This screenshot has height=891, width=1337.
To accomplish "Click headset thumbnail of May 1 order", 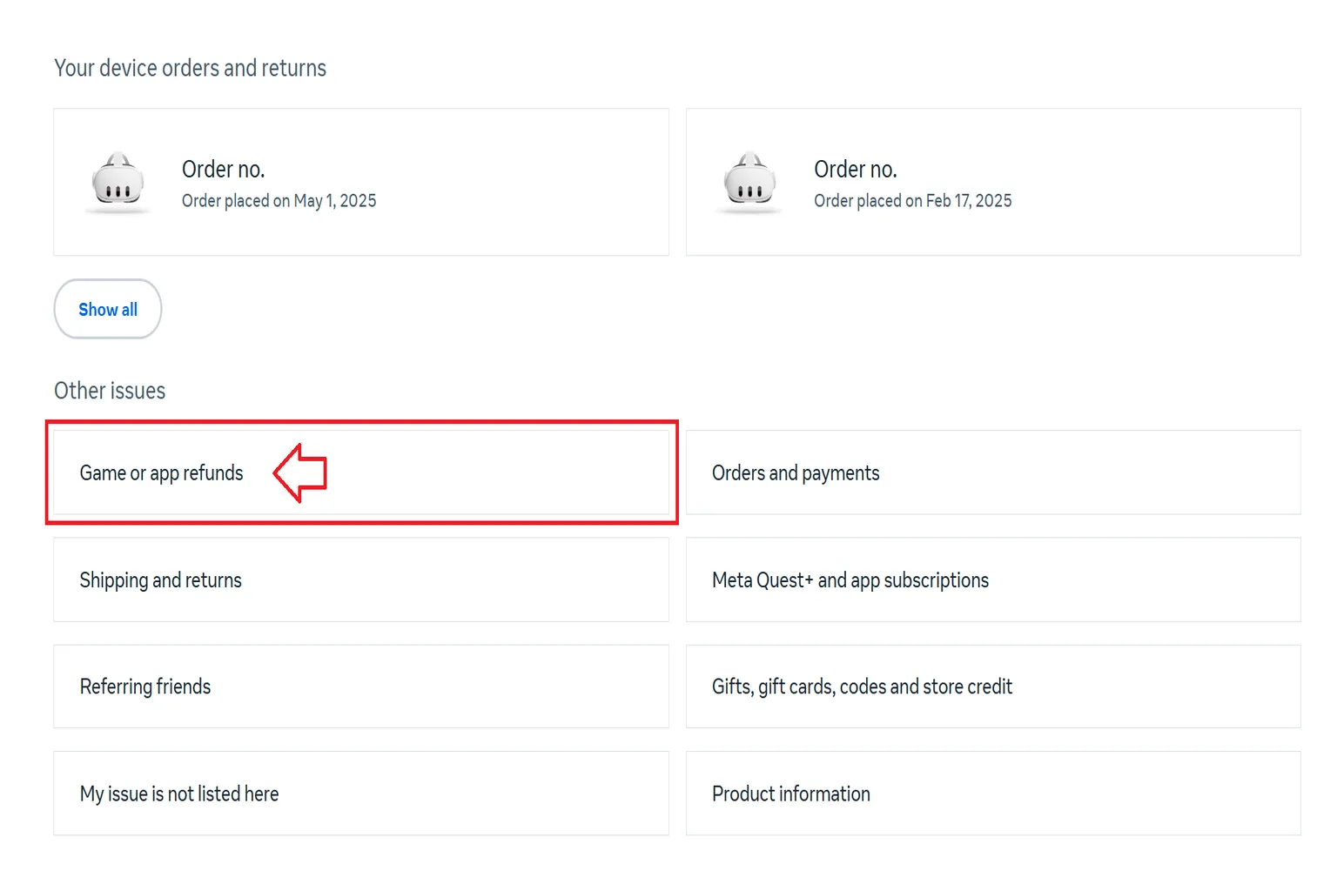I will point(118,182).
